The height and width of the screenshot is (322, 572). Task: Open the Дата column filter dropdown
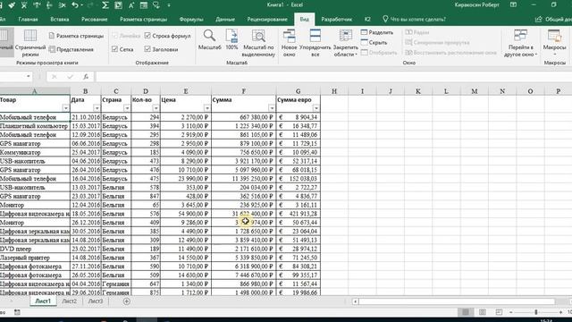pyautogui.click(x=97, y=108)
